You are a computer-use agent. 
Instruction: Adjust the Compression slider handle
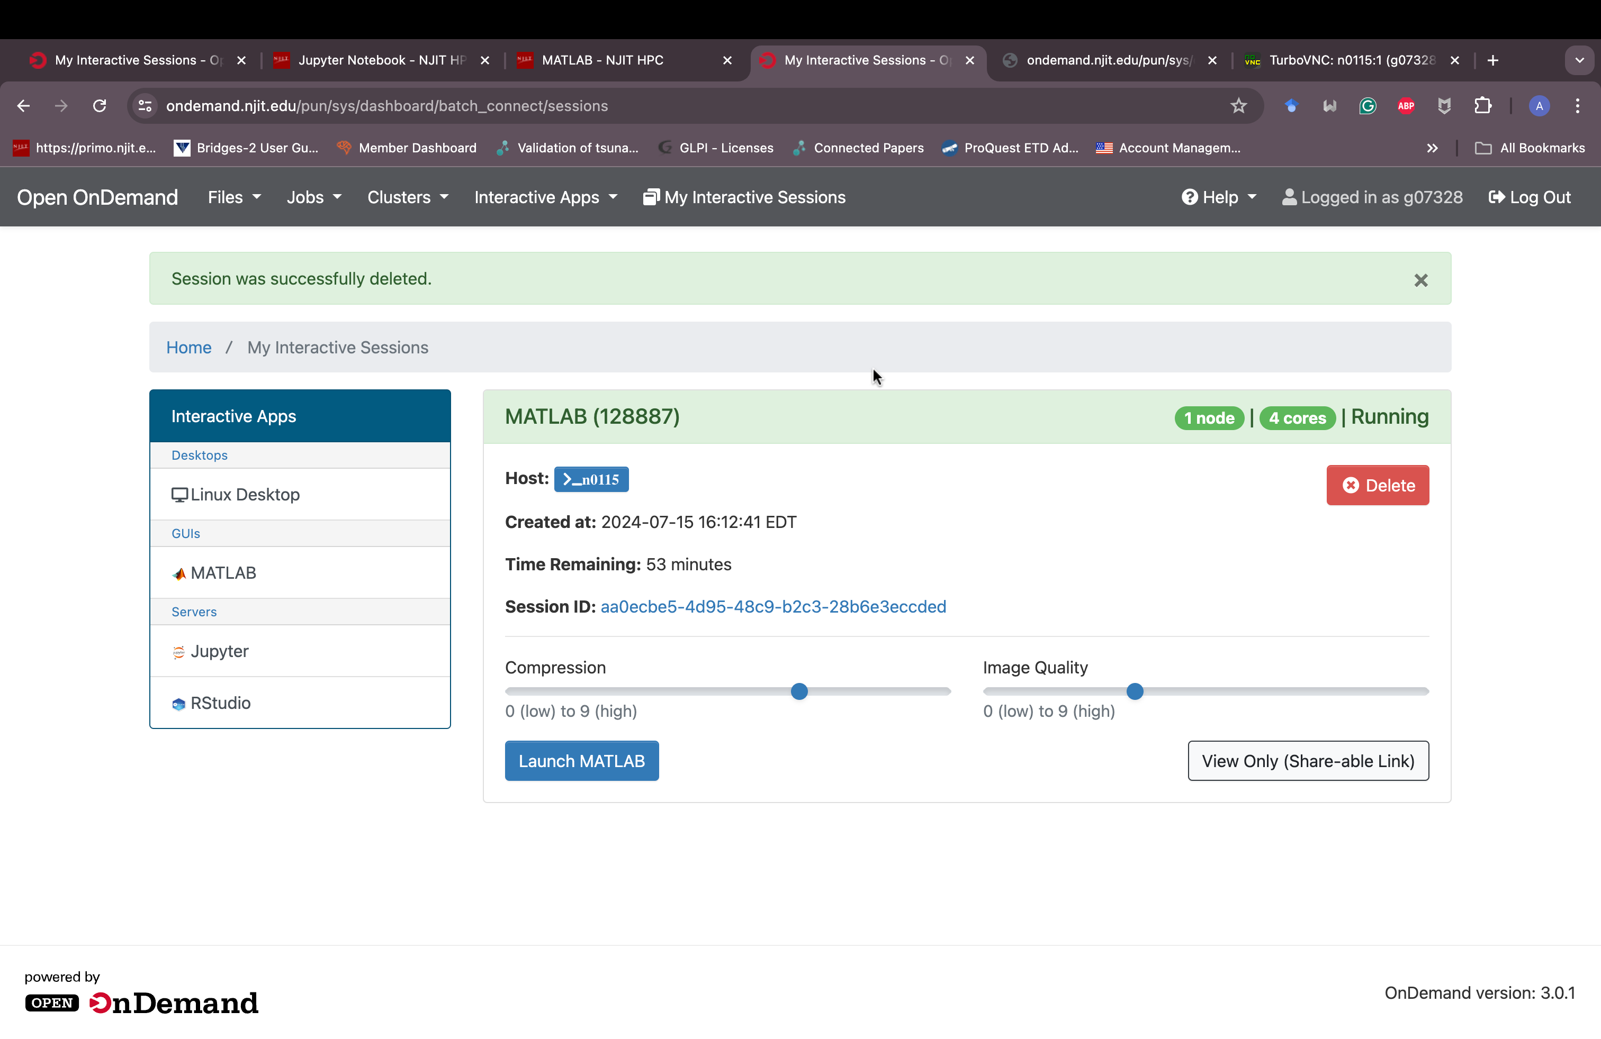799,691
